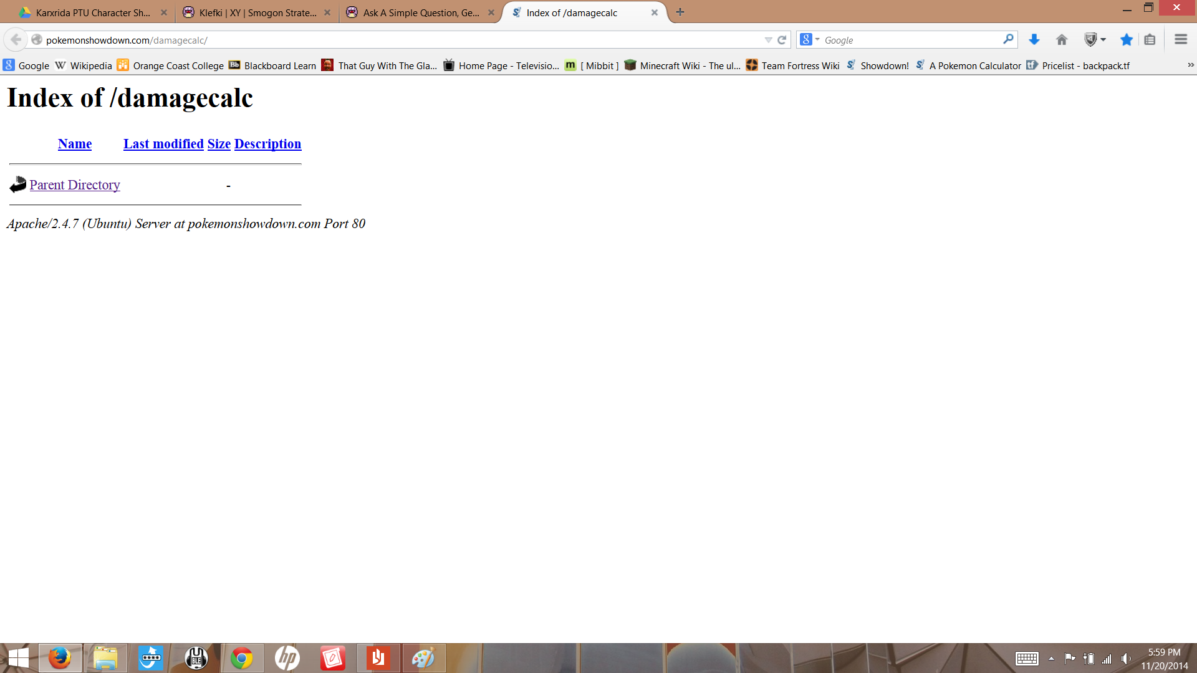Viewport: 1197px width, 673px height.
Task: Show bookmarks list icon
Action: point(1150,40)
